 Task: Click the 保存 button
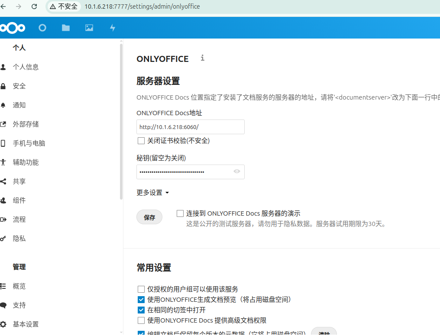point(149,217)
